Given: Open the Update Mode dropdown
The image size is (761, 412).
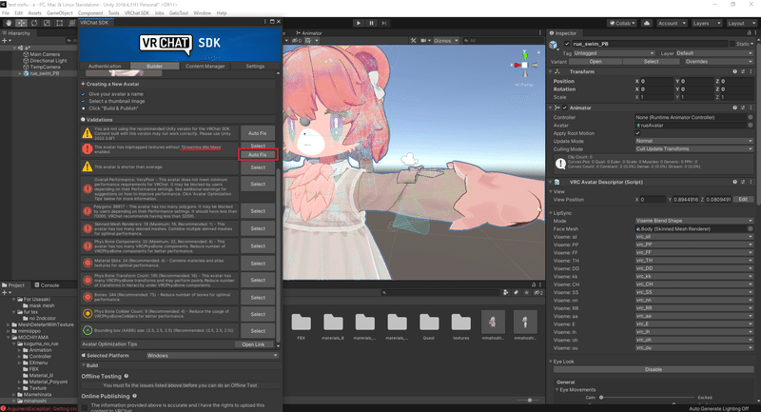Looking at the screenshot, I should tap(694, 141).
